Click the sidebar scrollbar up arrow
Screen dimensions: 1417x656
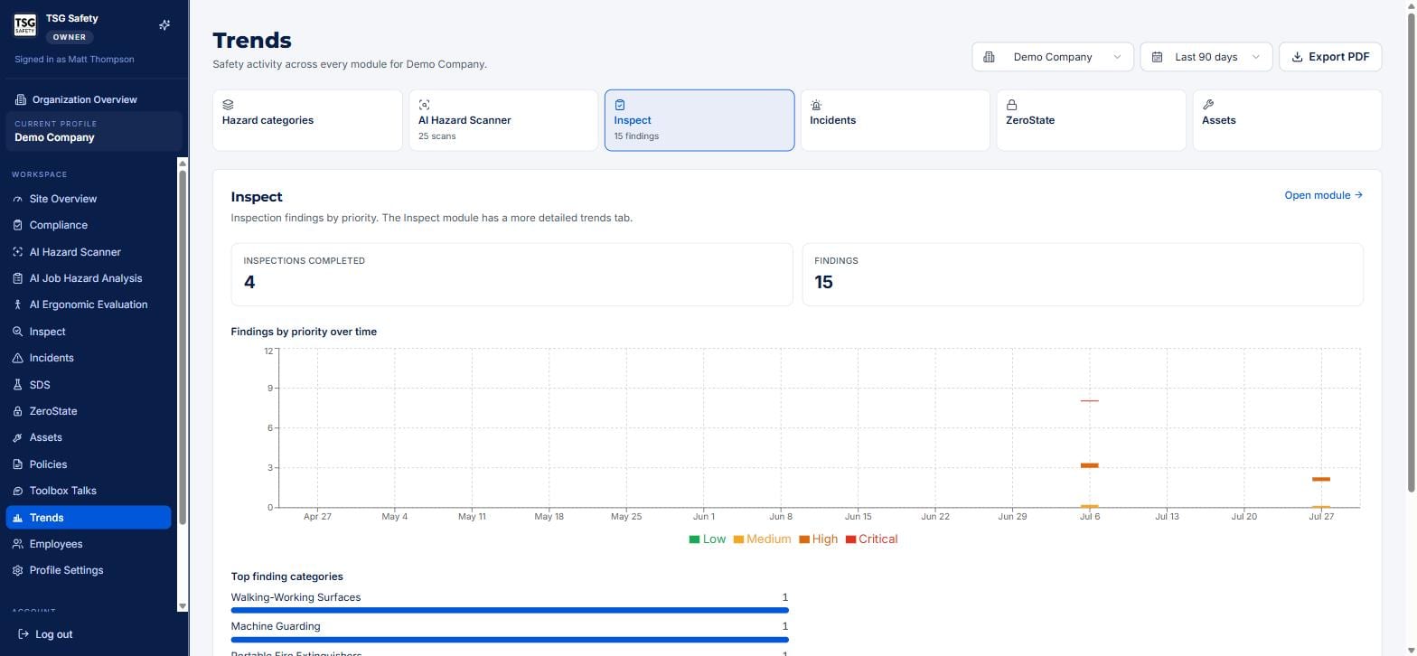click(x=183, y=164)
